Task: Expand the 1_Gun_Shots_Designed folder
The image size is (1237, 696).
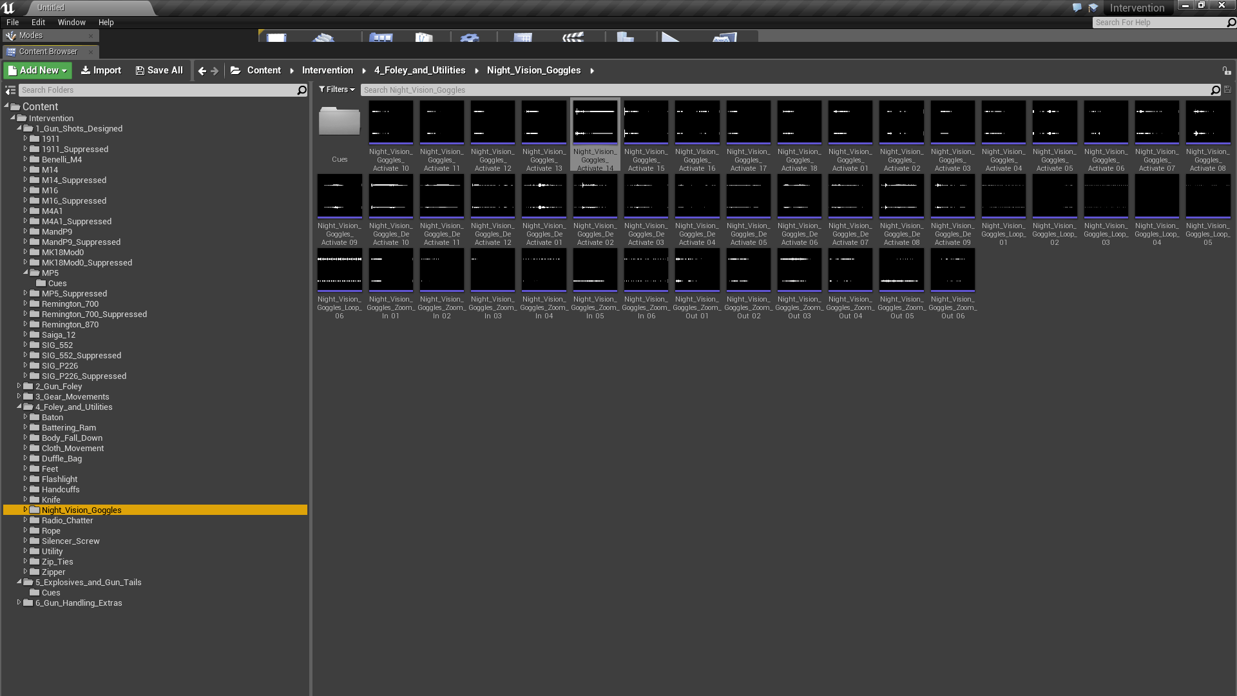Action: (19, 128)
